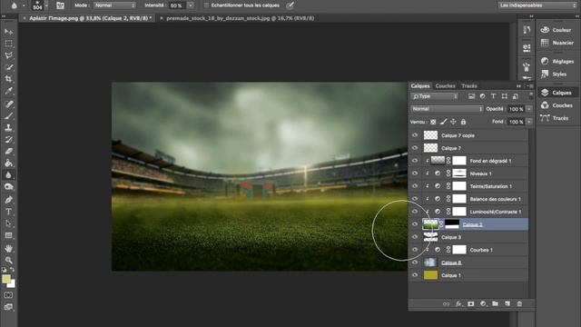Select the Path Selection tool
This screenshot has width=581, height=327.
coord(8,223)
